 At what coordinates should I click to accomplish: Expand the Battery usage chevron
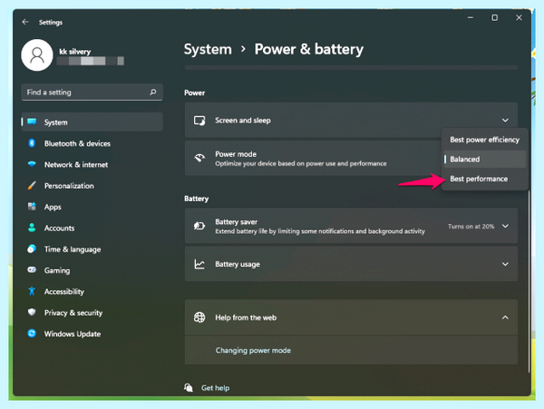[505, 264]
